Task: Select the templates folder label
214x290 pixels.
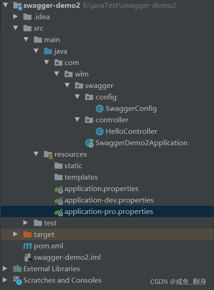Action: [81, 177]
